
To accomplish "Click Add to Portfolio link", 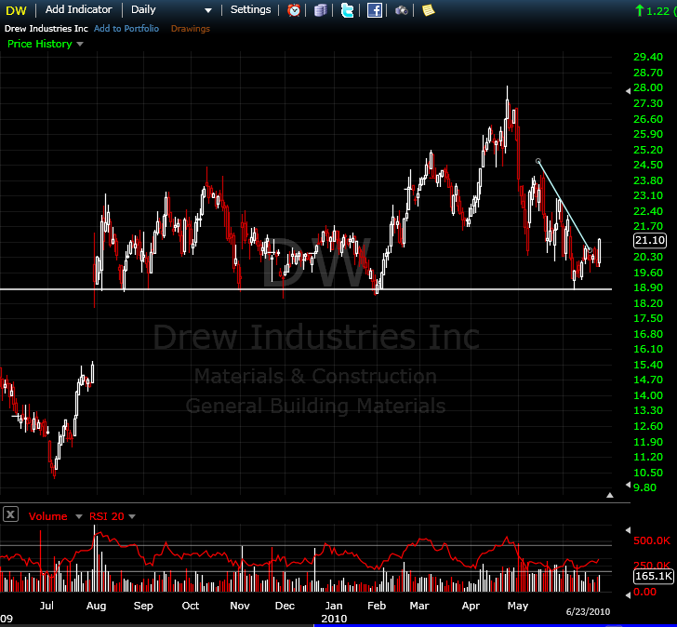I will [x=126, y=29].
